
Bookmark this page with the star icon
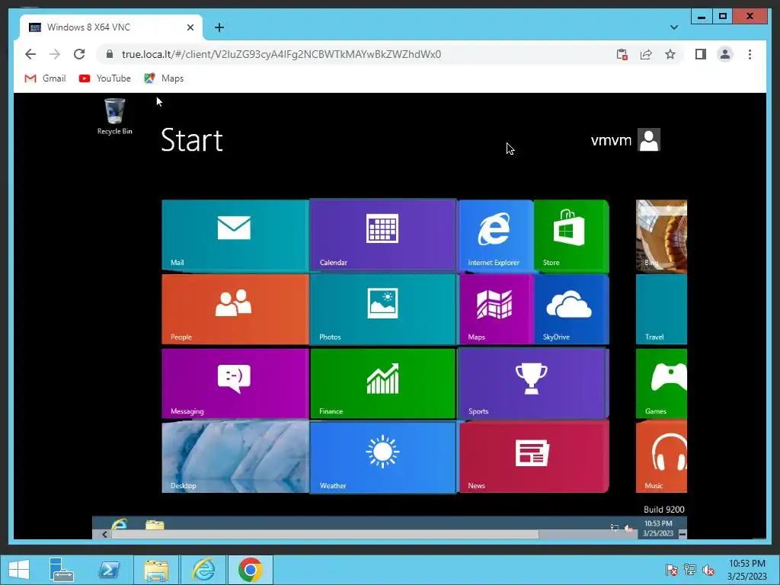pos(670,54)
